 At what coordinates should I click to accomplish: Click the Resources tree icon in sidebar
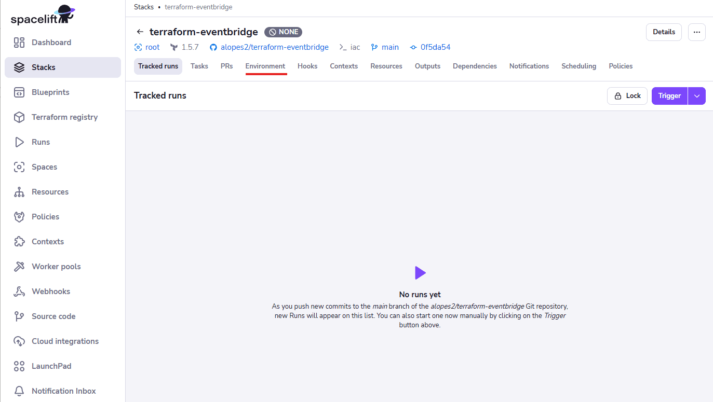(x=19, y=192)
